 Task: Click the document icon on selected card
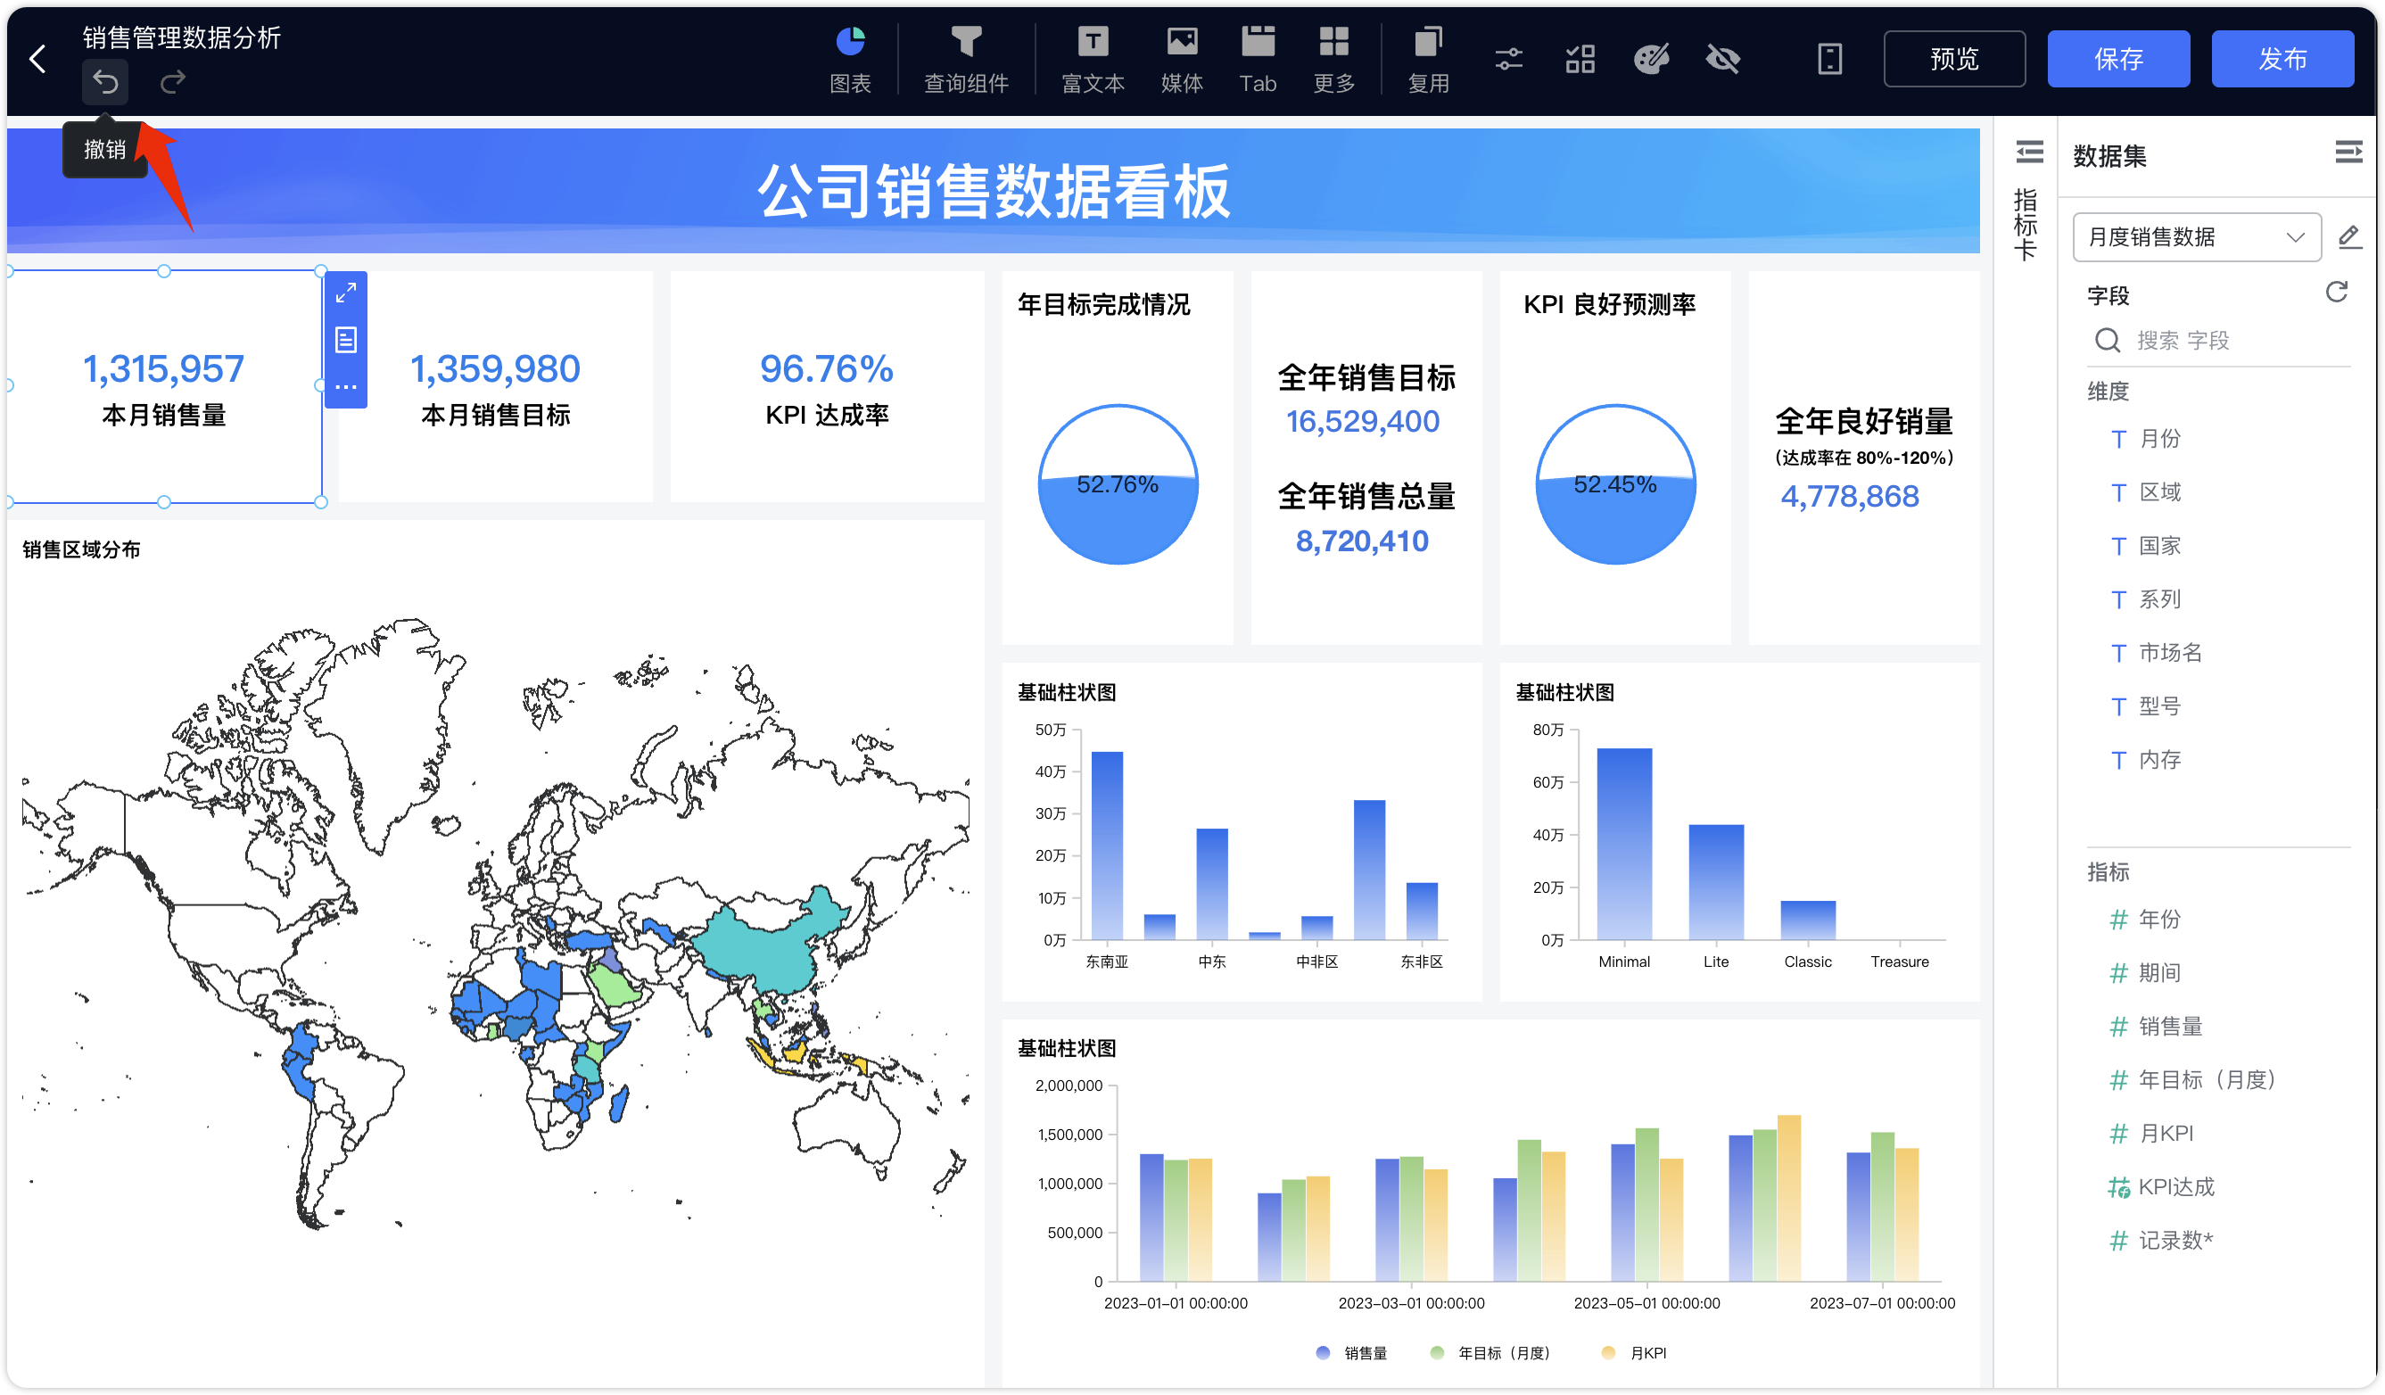point(345,340)
